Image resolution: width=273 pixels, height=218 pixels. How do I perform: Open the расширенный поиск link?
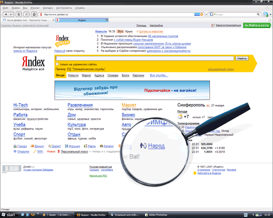coord(221,69)
